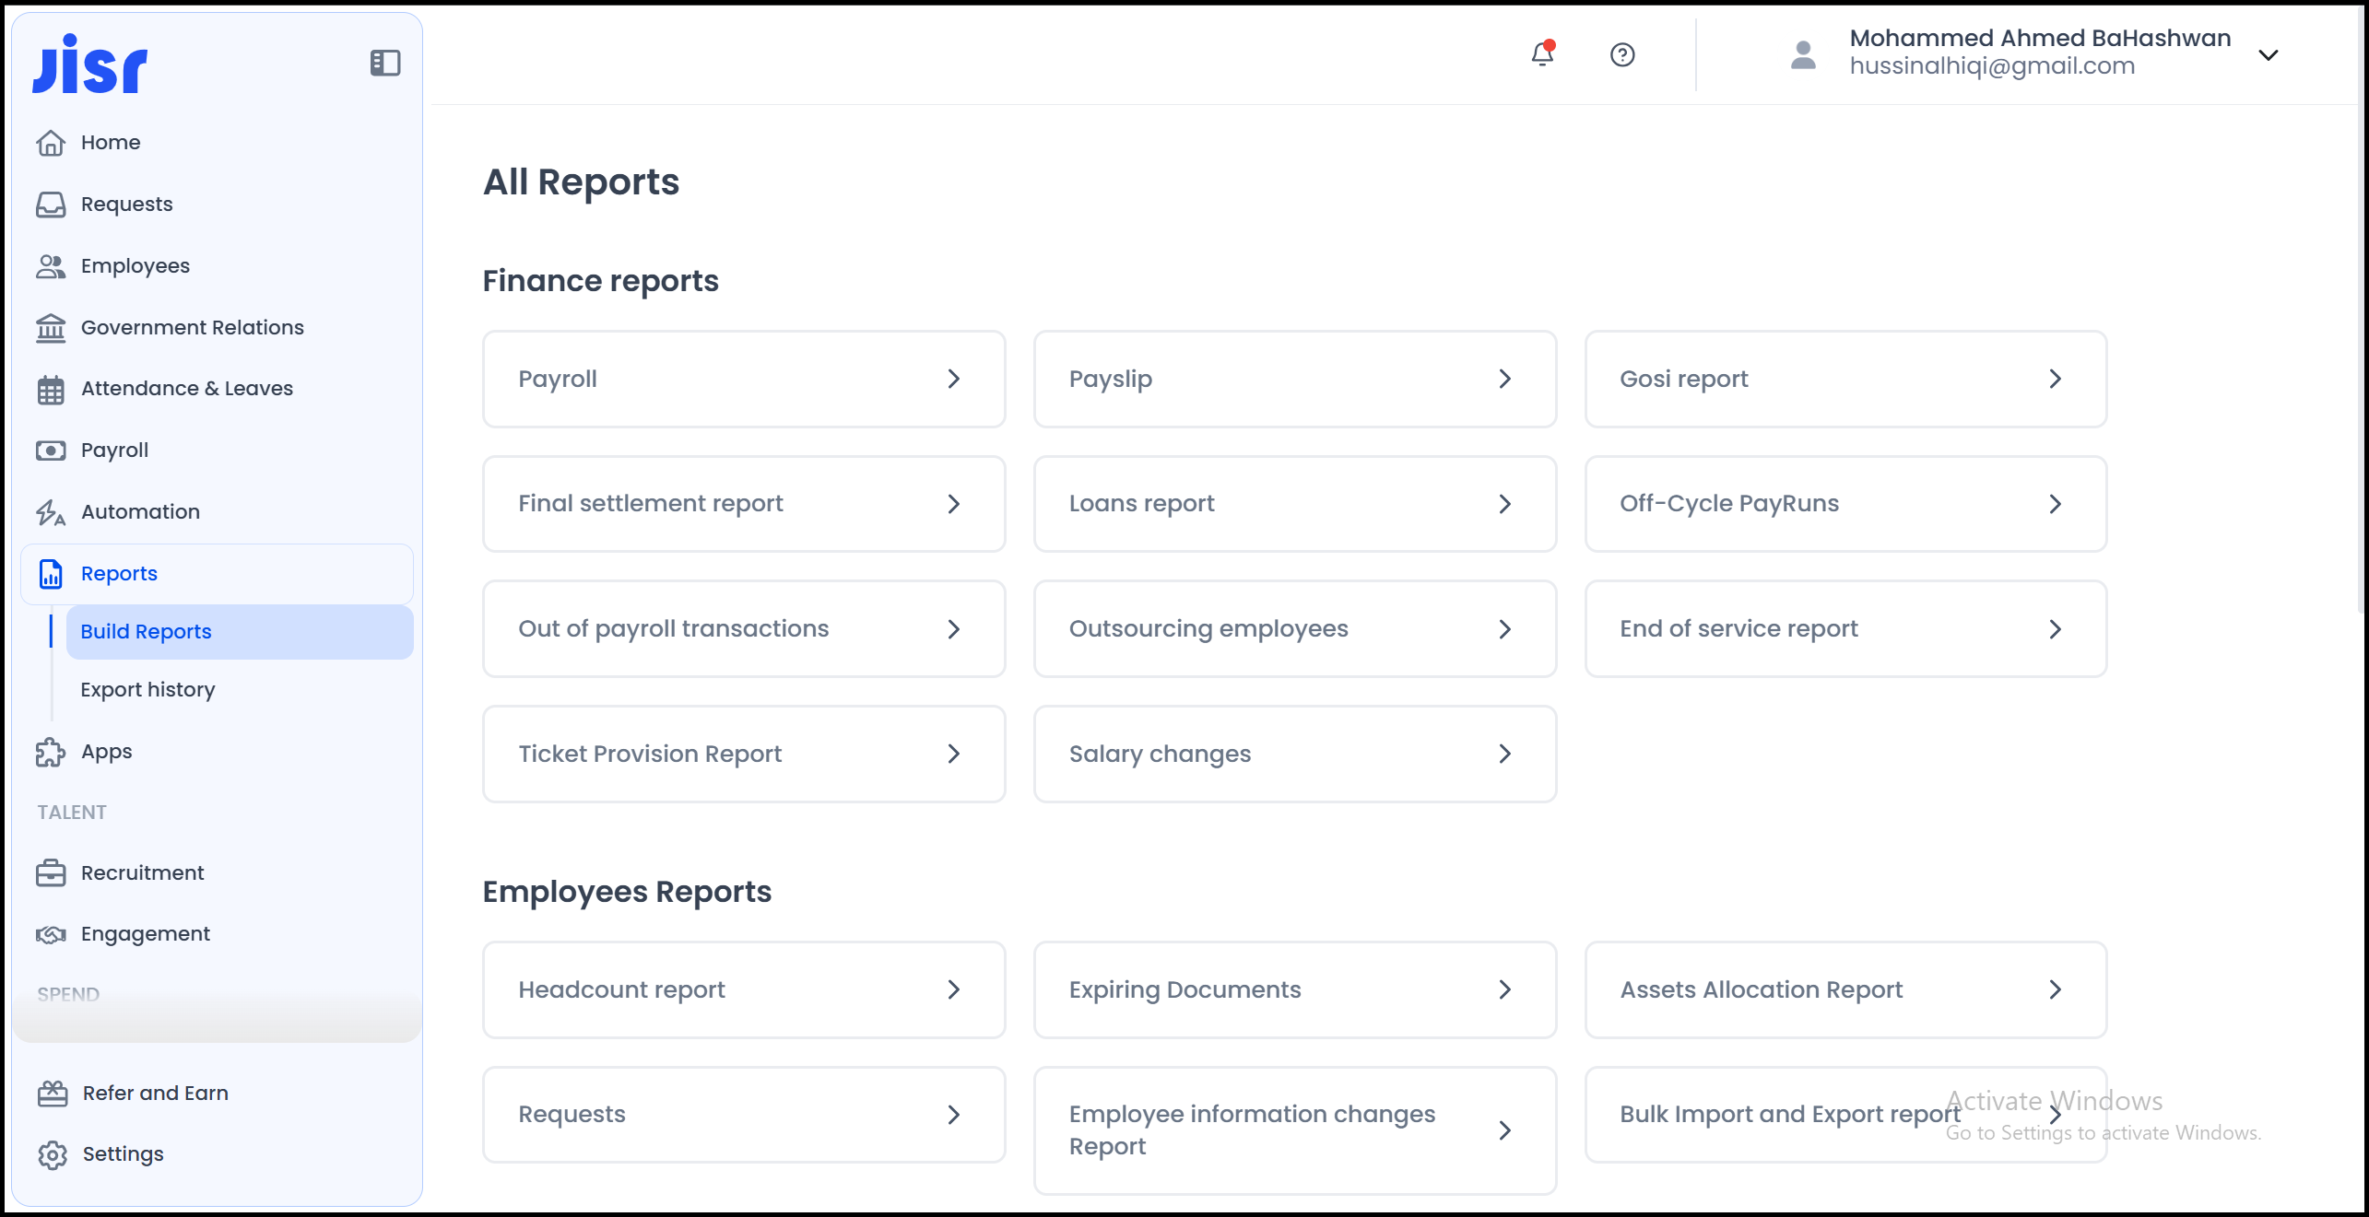Open Recruitment from the Talent section

pos(142,873)
